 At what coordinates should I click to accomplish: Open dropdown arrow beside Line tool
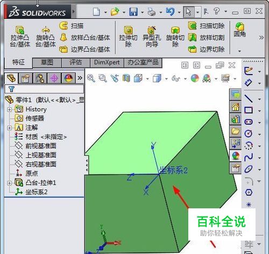pos(259,99)
